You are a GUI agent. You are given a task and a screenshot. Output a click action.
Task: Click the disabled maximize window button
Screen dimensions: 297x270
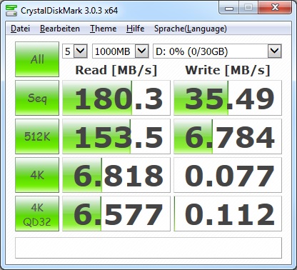(248, 8)
